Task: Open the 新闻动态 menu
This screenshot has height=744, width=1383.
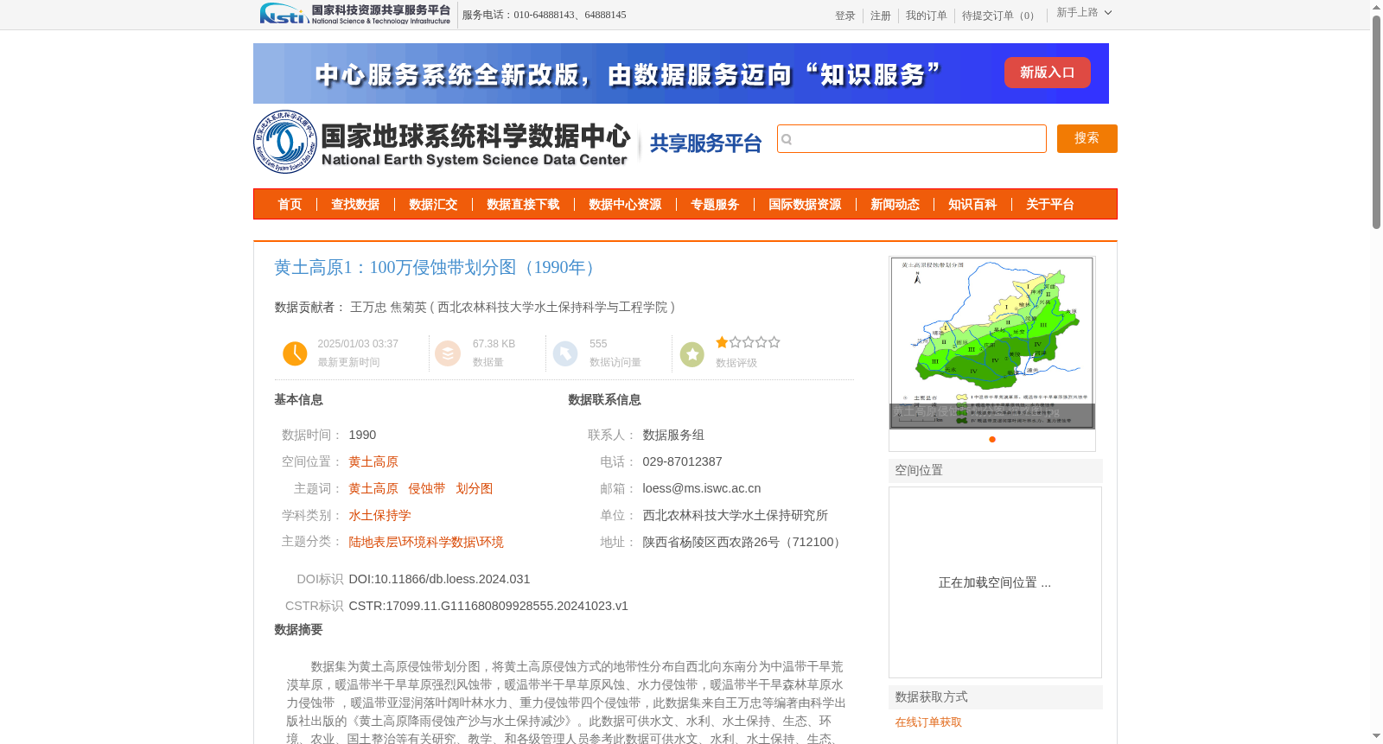Action: click(x=895, y=205)
